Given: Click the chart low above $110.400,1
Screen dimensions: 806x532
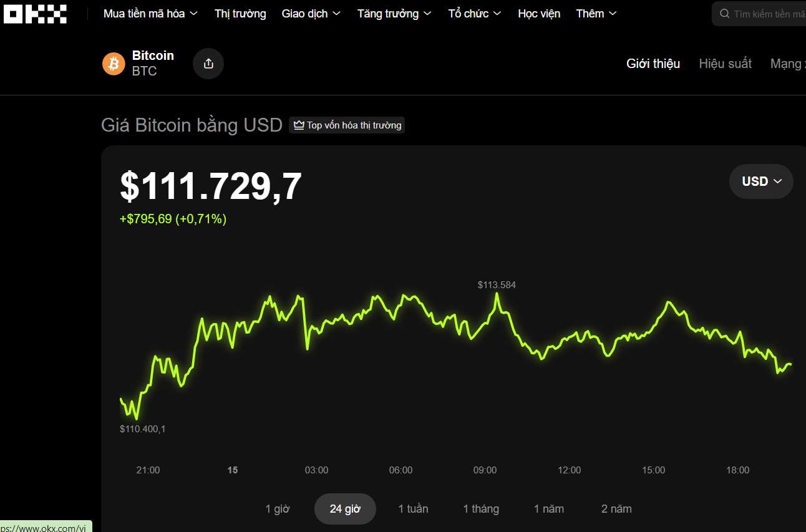Looking at the screenshot, I should point(137,418).
